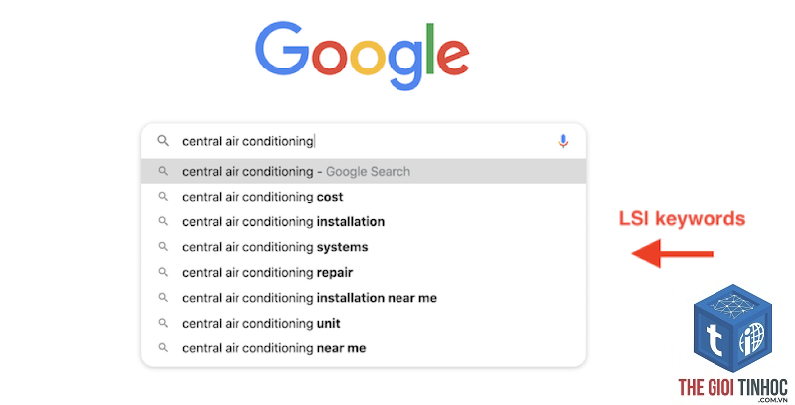
Task: Pick 'central air conditioning unit' suggestion
Action: (x=364, y=323)
